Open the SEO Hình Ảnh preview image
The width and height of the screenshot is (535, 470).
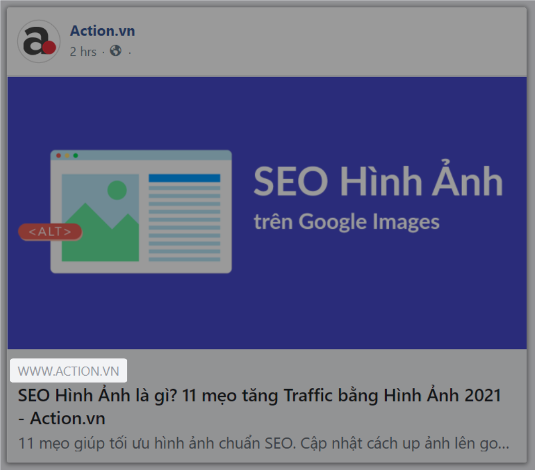[267, 213]
